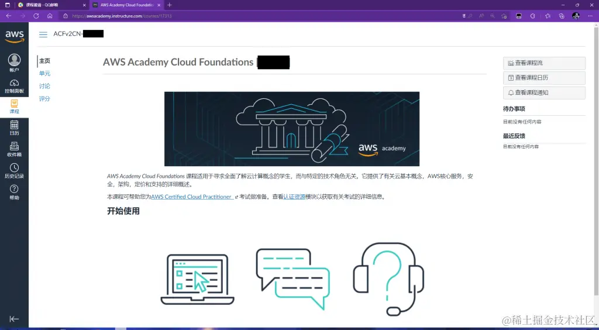Click the 开始使用 heading

coord(123,211)
